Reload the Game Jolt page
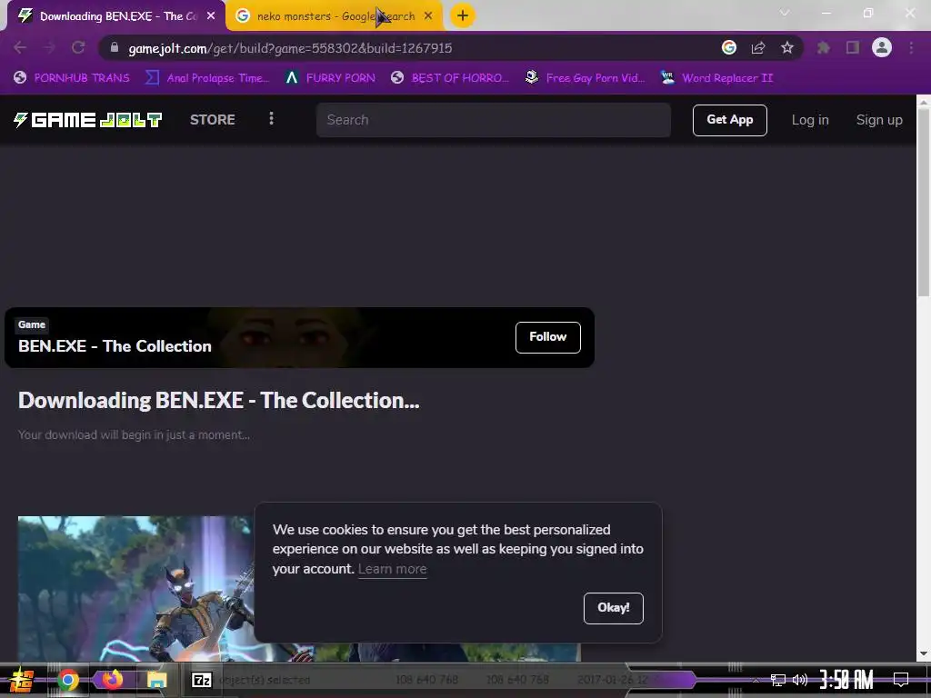931x698 pixels. coord(78,47)
